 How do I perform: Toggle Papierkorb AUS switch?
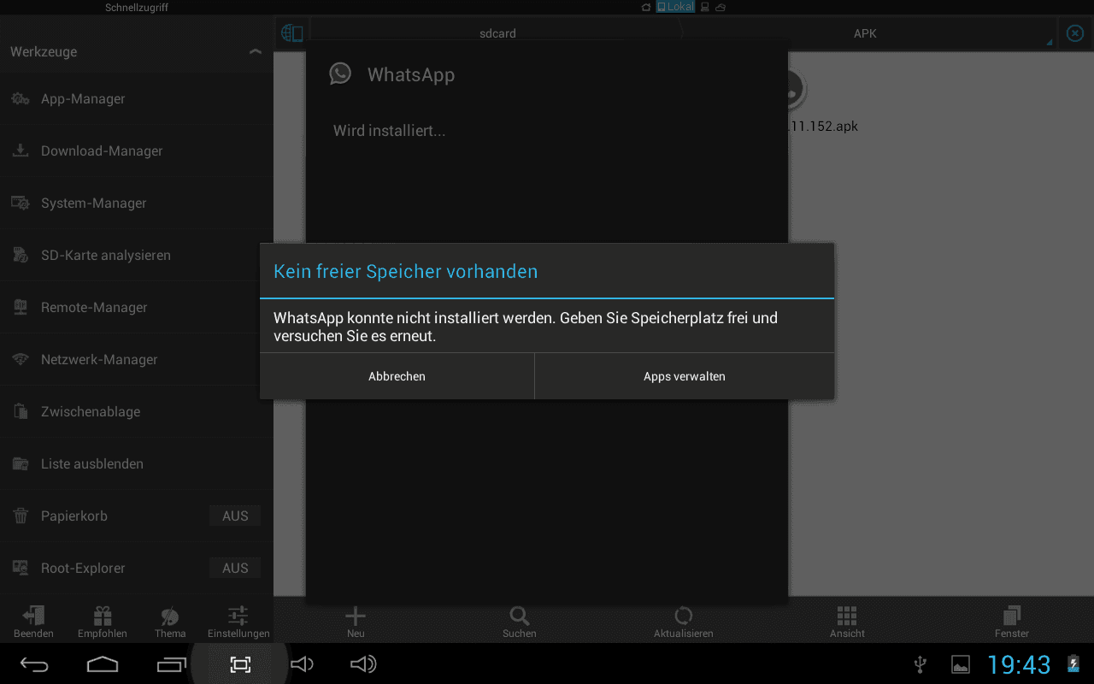click(x=235, y=516)
